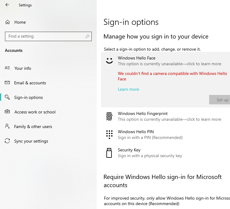The width and height of the screenshot is (230, 209).
Task: Click the Learn more link
Action: 128,89
